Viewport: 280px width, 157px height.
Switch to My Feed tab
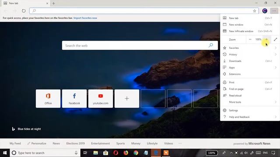click(x=15, y=143)
